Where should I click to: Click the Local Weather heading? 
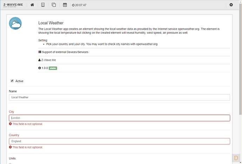pyautogui.click(x=51, y=23)
